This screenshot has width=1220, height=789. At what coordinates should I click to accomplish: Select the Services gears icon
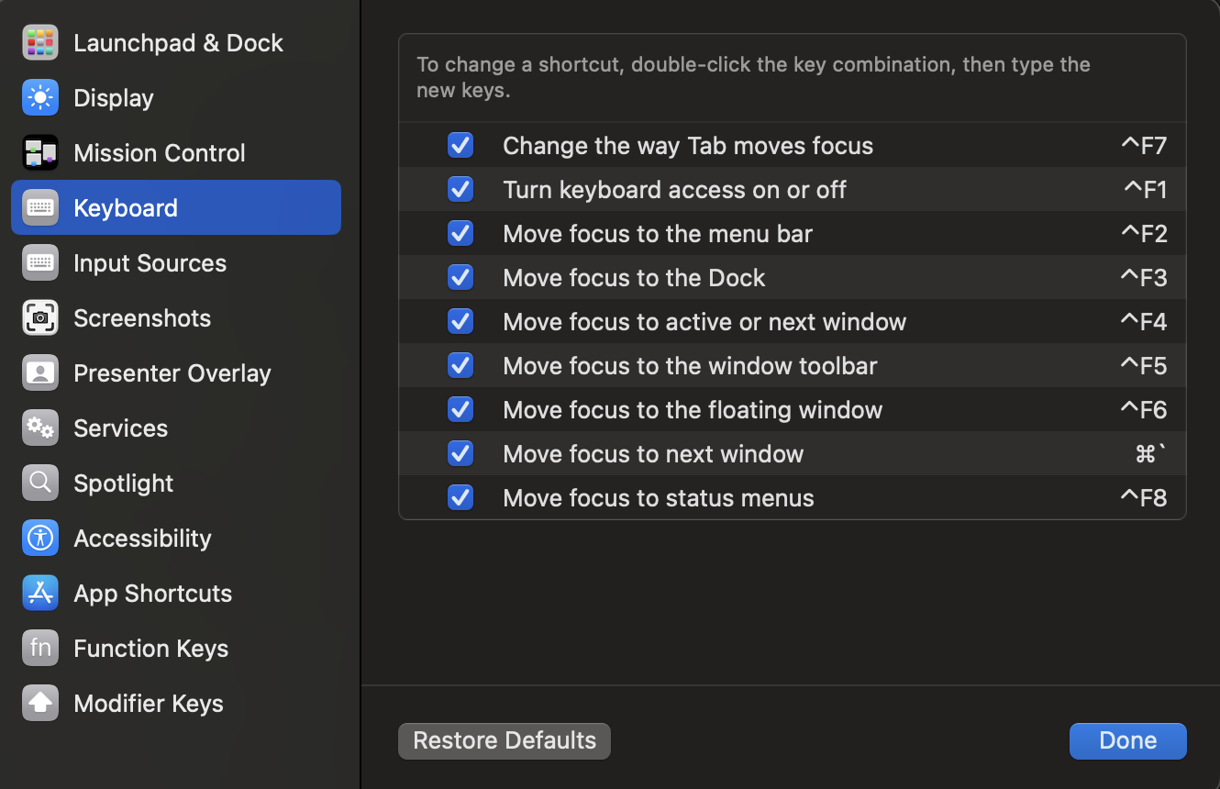(40, 428)
